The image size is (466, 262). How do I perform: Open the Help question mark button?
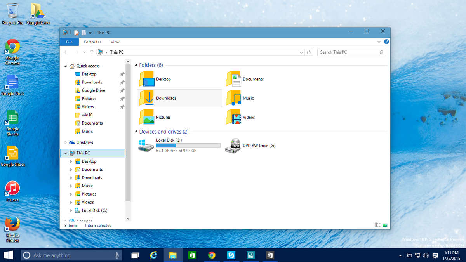click(386, 42)
